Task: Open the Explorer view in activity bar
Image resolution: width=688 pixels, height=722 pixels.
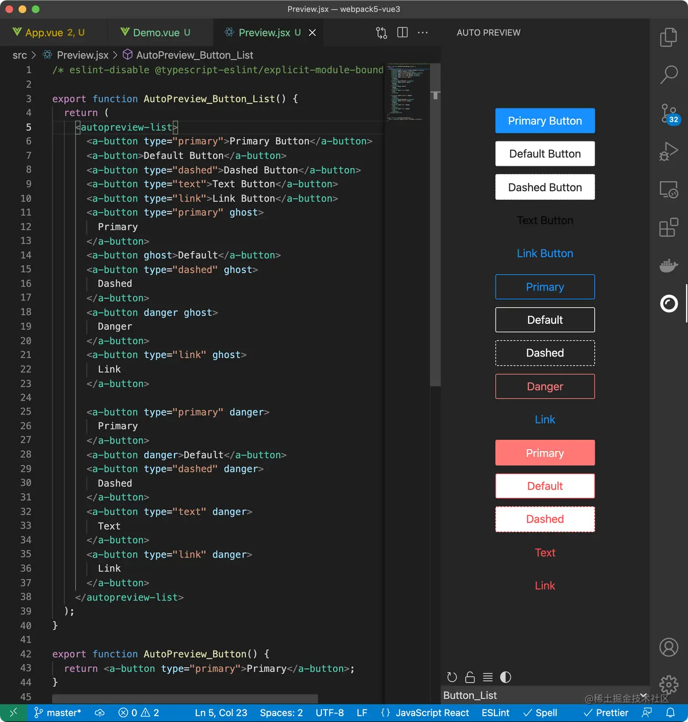Action: 668,37
